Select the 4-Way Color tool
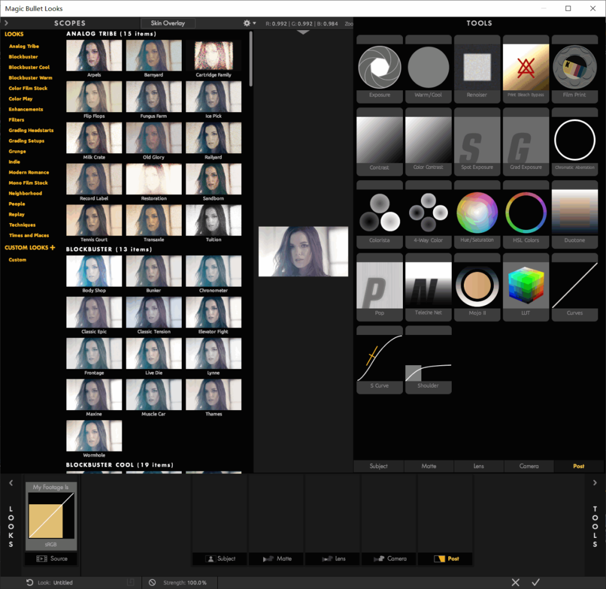 coord(428,214)
